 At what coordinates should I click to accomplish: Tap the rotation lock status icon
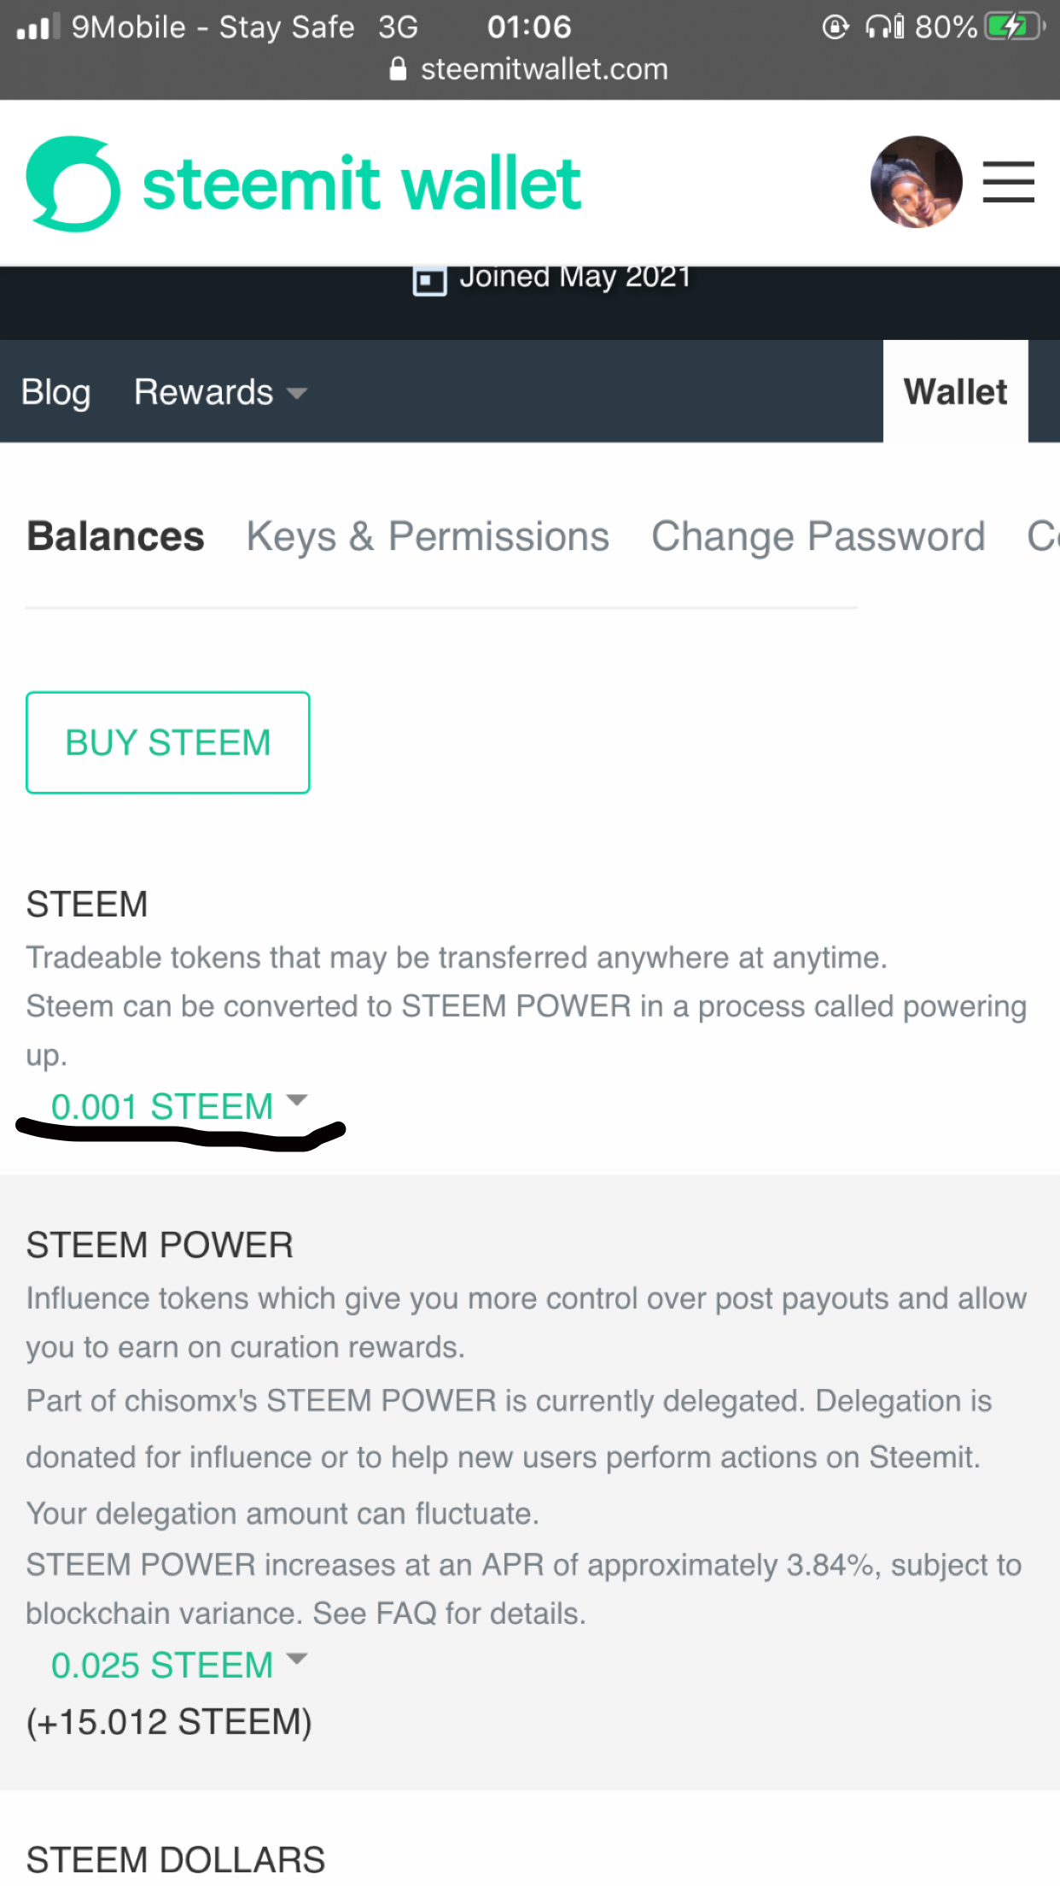click(835, 27)
